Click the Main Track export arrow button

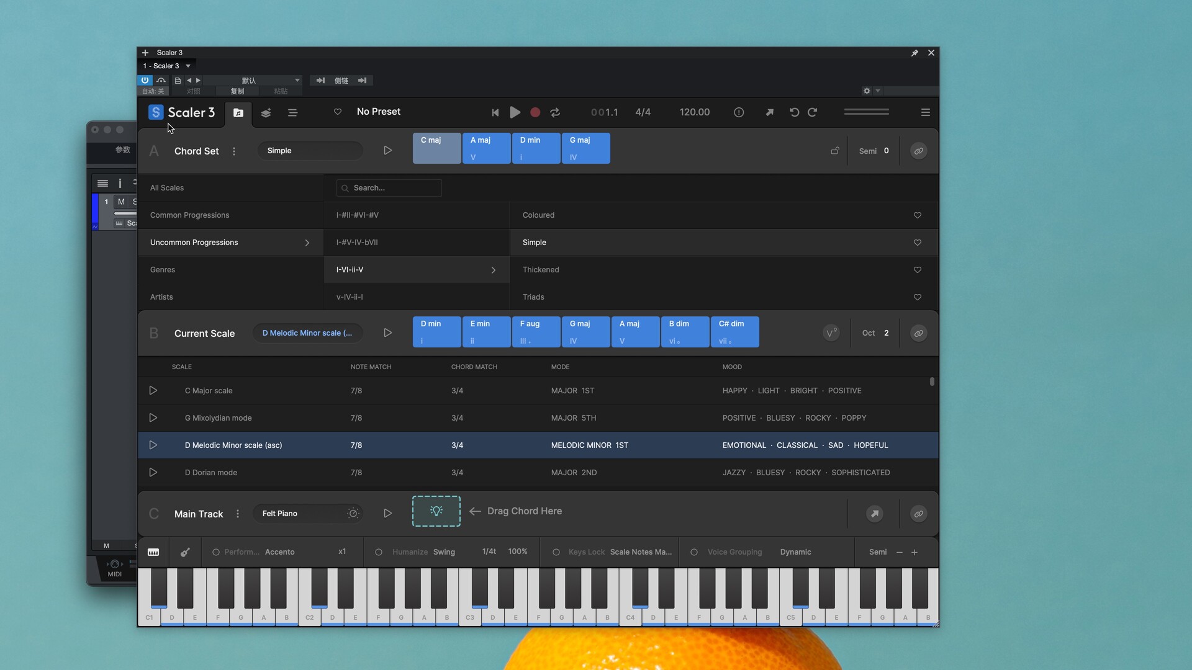[x=875, y=514]
